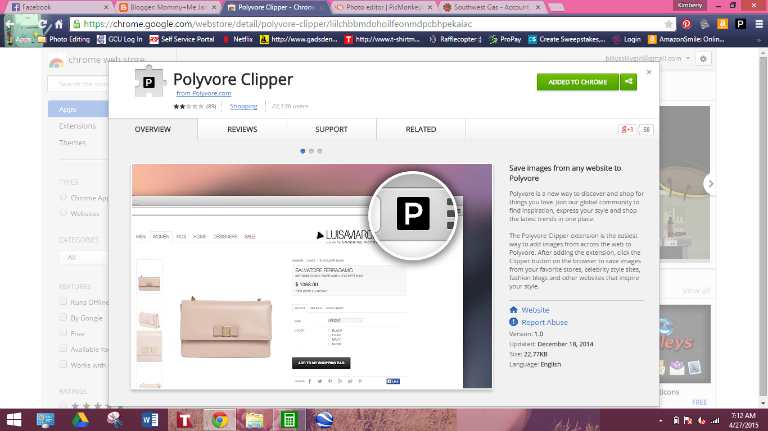Show the third screenshot via carousel dot
Image resolution: width=768 pixels, height=431 pixels.
(x=320, y=151)
